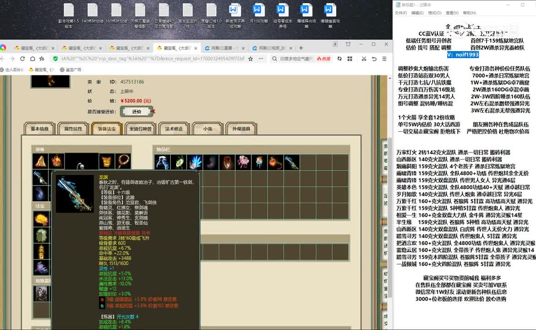This screenshot has height=330, width=536.
Task: Reload the browser page
Action: [22, 59]
